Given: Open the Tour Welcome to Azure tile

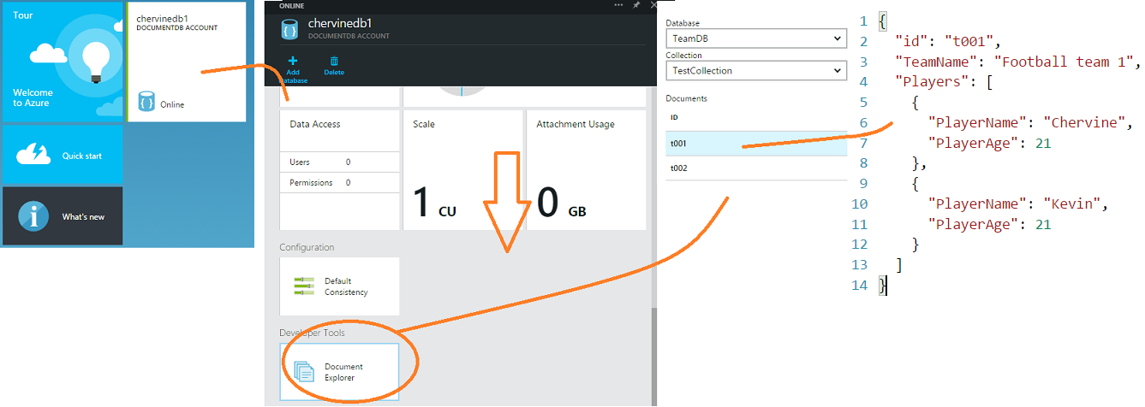Looking at the screenshot, I should click(x=63, y=62).
